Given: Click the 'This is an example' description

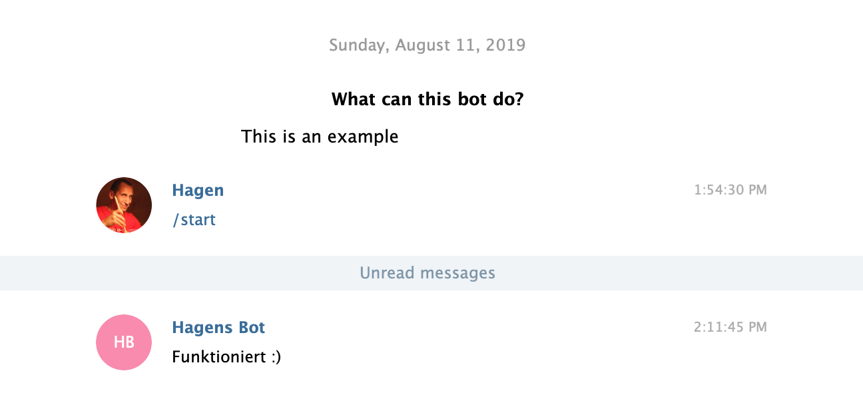Looking at the screenshot, I should click(320, 137).
